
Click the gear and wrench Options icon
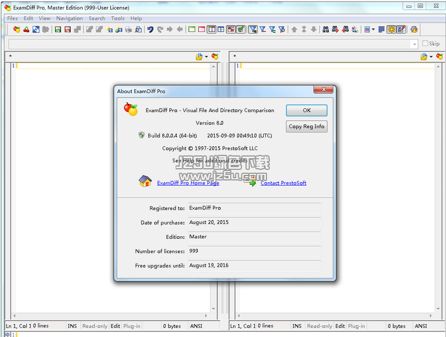click(x=414, y=30)
